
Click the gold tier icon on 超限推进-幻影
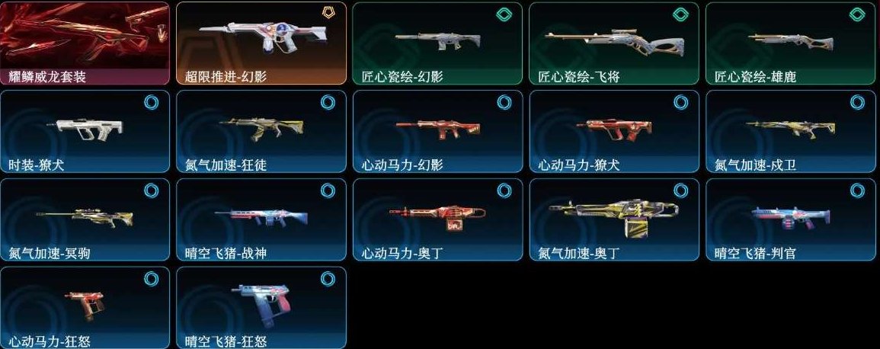328,14
